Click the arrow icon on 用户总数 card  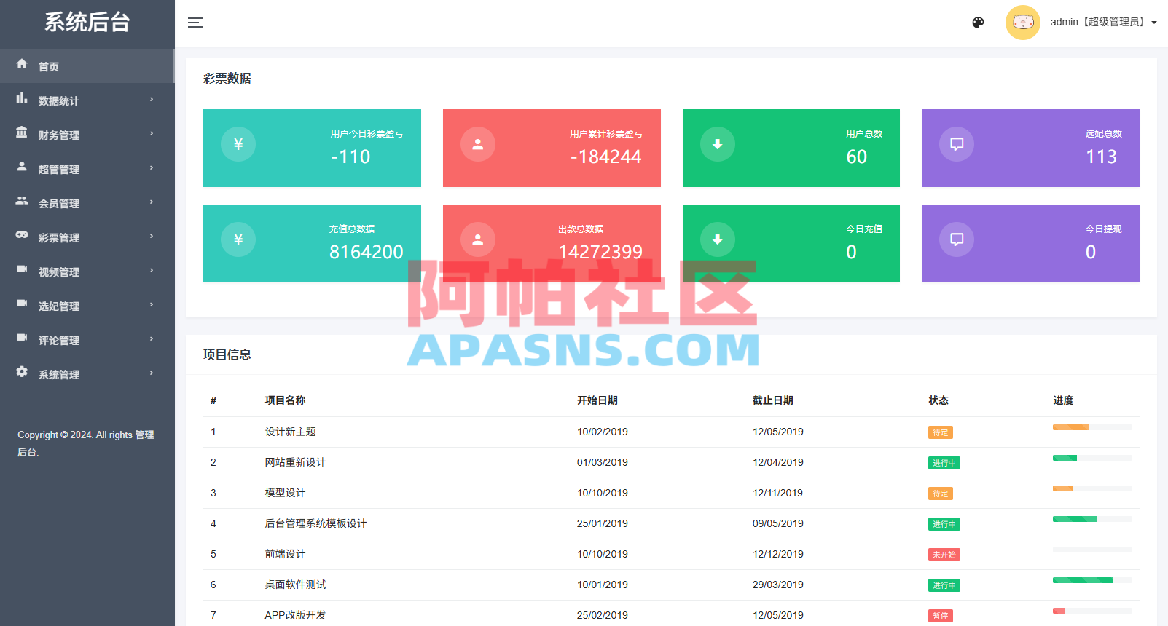click(x=718, y=144)
